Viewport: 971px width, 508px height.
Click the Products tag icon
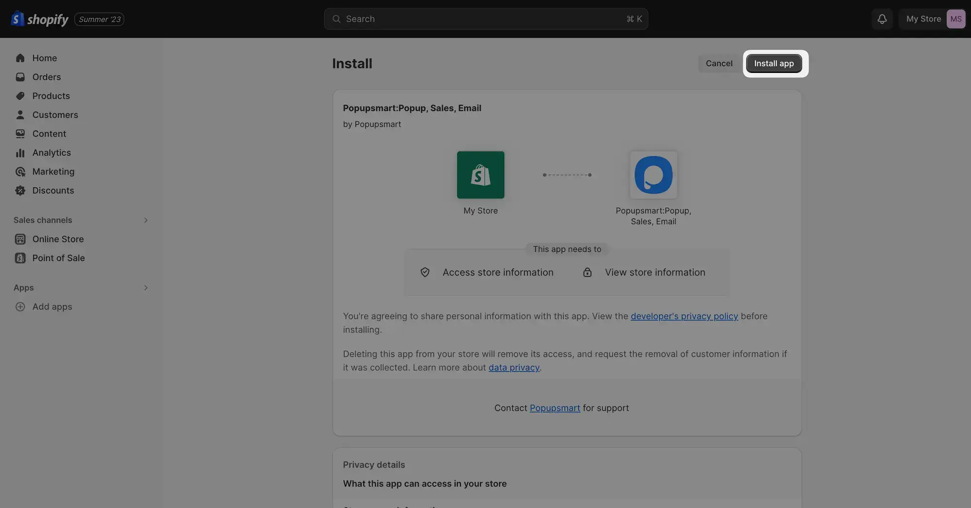point(20,96)
